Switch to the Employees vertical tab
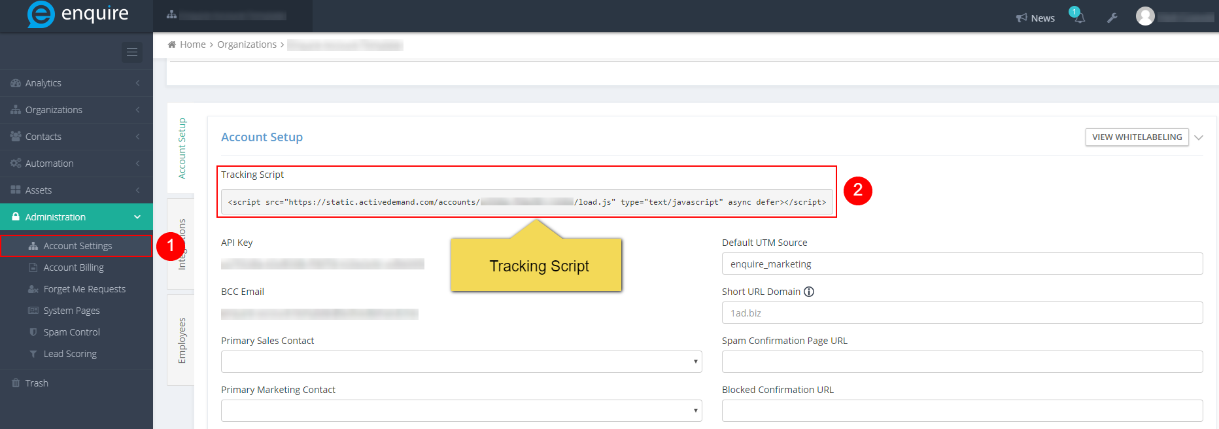This screenshot has height=429, width=1219. pyautogui.click(x=181, y=340)
